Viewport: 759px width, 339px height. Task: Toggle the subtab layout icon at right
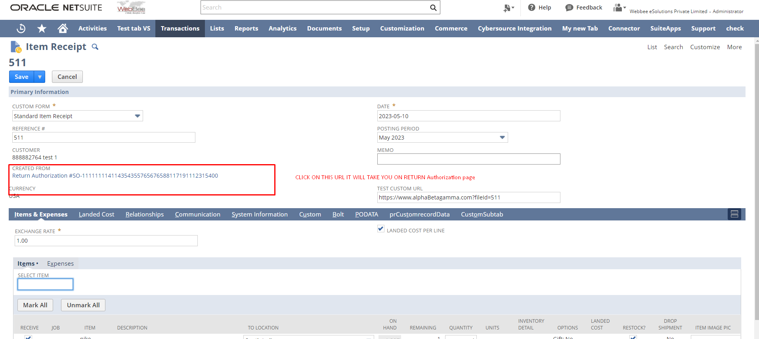coord(734,214)
